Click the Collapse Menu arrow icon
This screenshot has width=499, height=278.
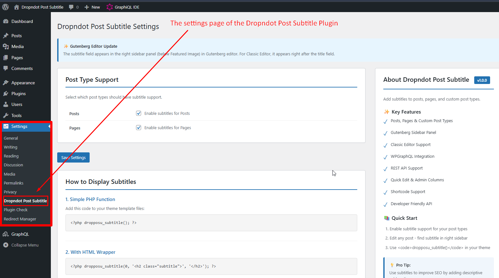[x=6, y=245]
